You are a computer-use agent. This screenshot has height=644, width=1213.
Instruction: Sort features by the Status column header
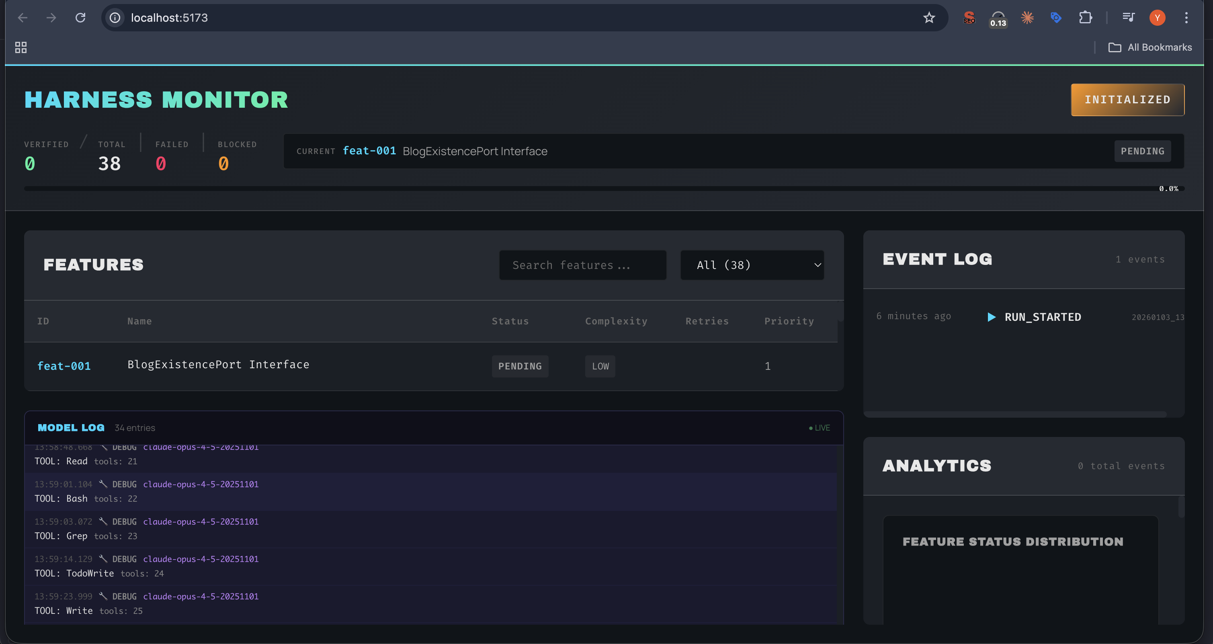pyautogui.click(x=510, y=321)
